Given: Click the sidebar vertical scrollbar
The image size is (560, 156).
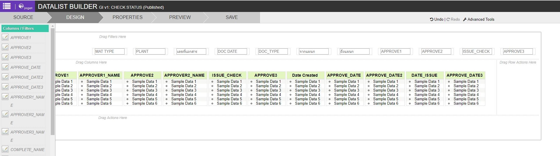Looking at the screenshot, I should pyautogui.click(x=53, y=82).
